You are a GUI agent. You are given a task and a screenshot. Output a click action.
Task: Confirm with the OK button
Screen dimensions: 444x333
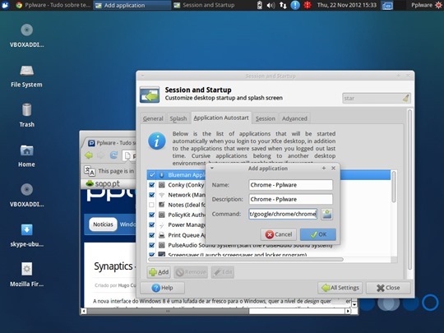click(x=318, y=234)
